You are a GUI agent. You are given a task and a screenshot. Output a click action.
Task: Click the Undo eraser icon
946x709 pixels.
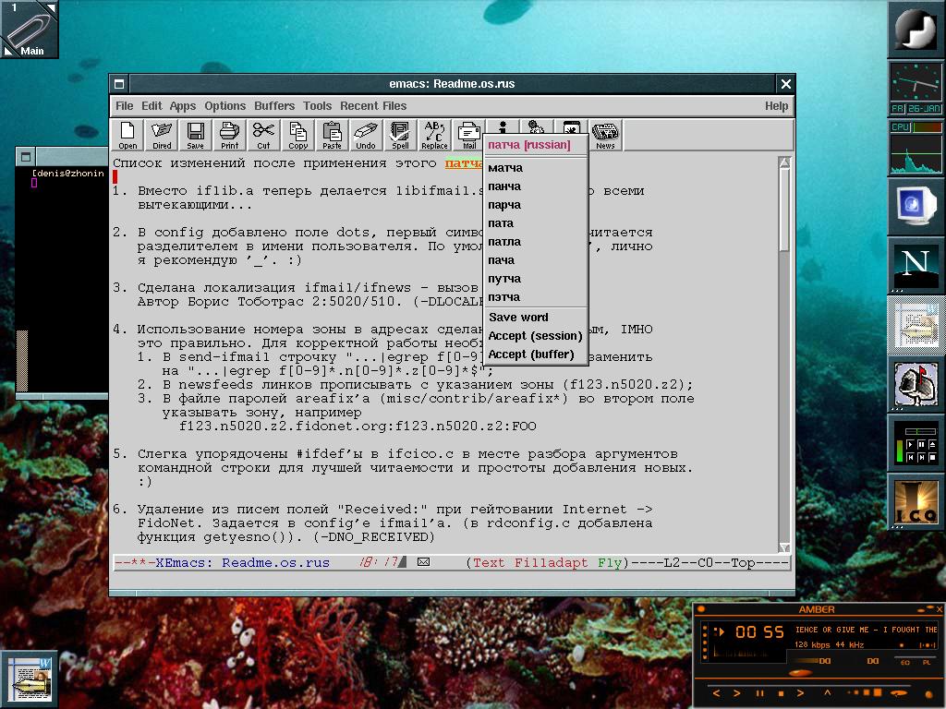point(366,135)
